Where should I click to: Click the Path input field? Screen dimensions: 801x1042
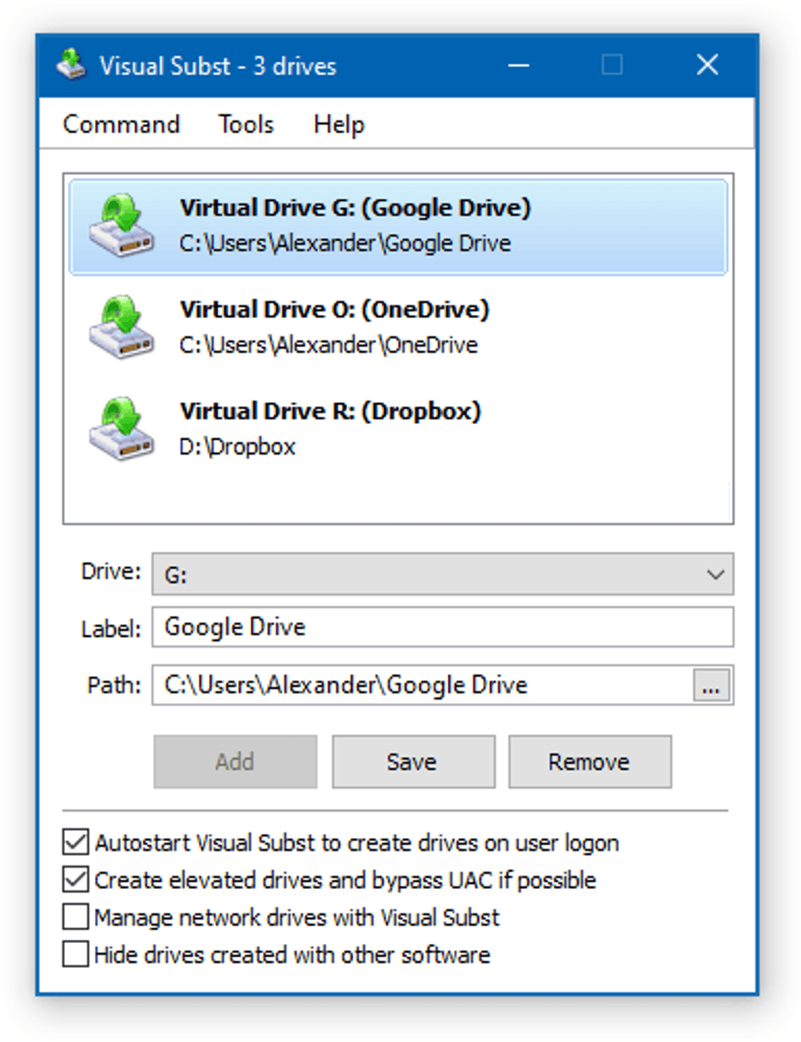pos(422,685)
